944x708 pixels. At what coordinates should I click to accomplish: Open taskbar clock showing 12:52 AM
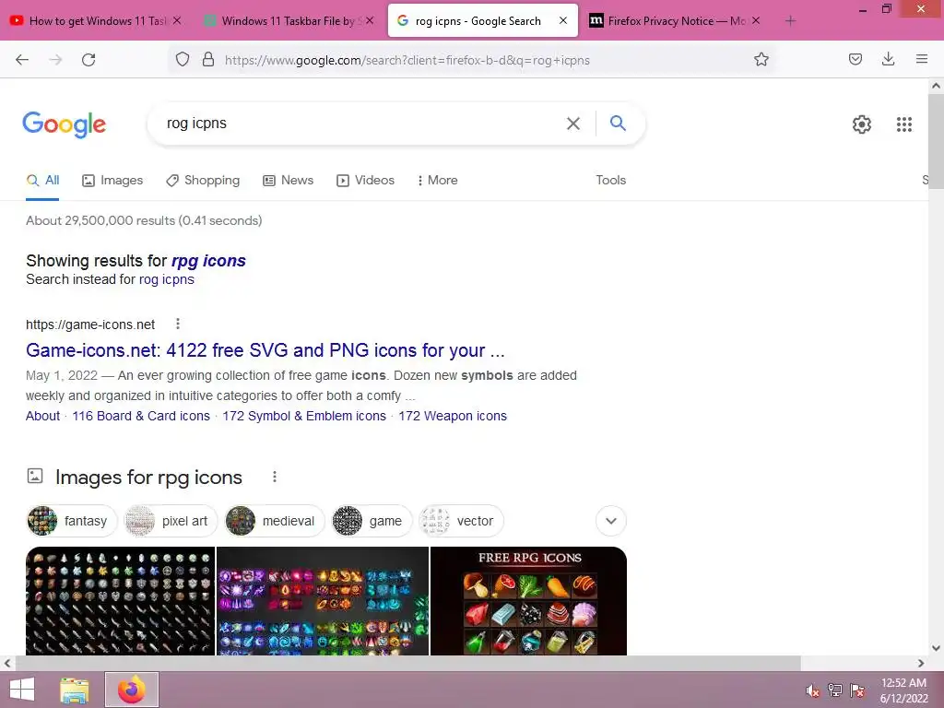point(903,690)
